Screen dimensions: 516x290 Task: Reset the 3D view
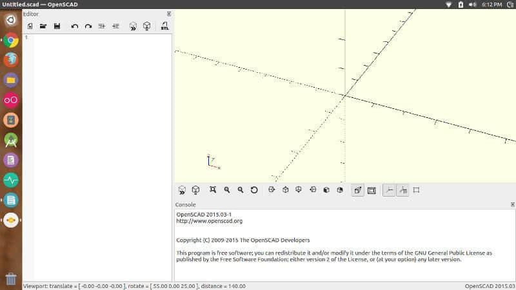point(254,190)
